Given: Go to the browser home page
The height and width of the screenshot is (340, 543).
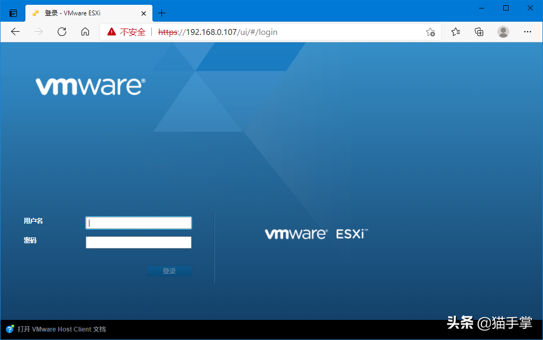Looking at the screenshot, I should 85,32.
